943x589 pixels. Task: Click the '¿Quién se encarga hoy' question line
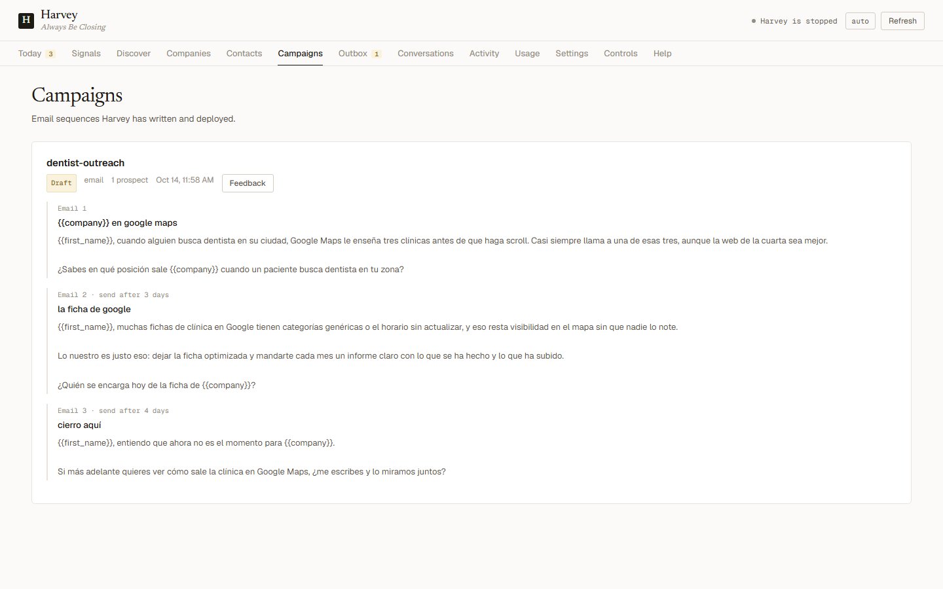157,385
